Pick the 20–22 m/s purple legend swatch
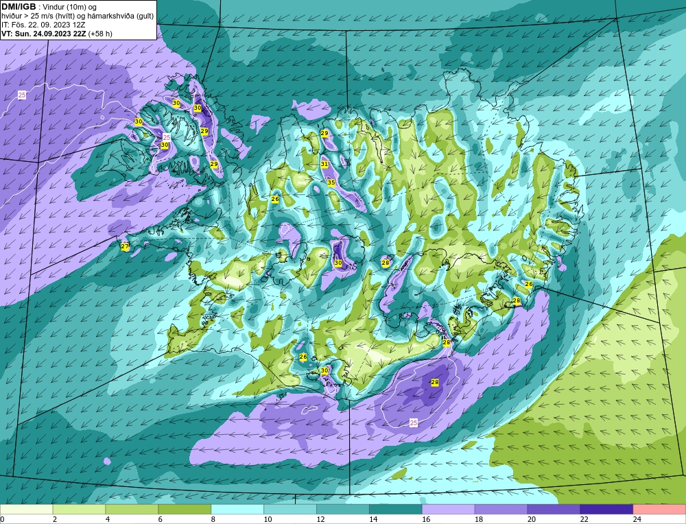This screenshot has width=686, height=524. 554,509
